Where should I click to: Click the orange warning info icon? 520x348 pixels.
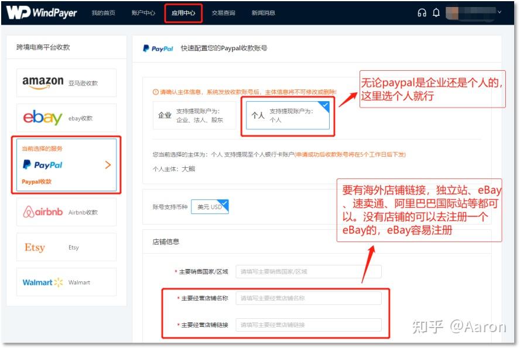tap(155, 92)
